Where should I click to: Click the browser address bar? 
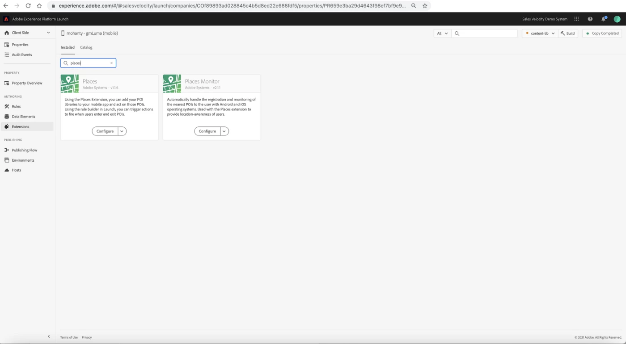[233, 6]
